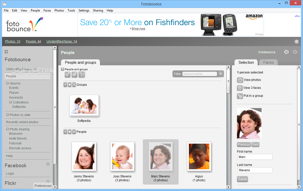The height and width of the screenshot is (191, 303).
Task: Click the Fotobounce title bar app icon
Action: coord(4,4)
